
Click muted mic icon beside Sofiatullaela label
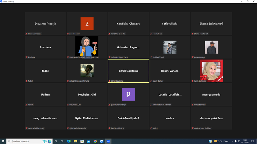pos(151,34)
